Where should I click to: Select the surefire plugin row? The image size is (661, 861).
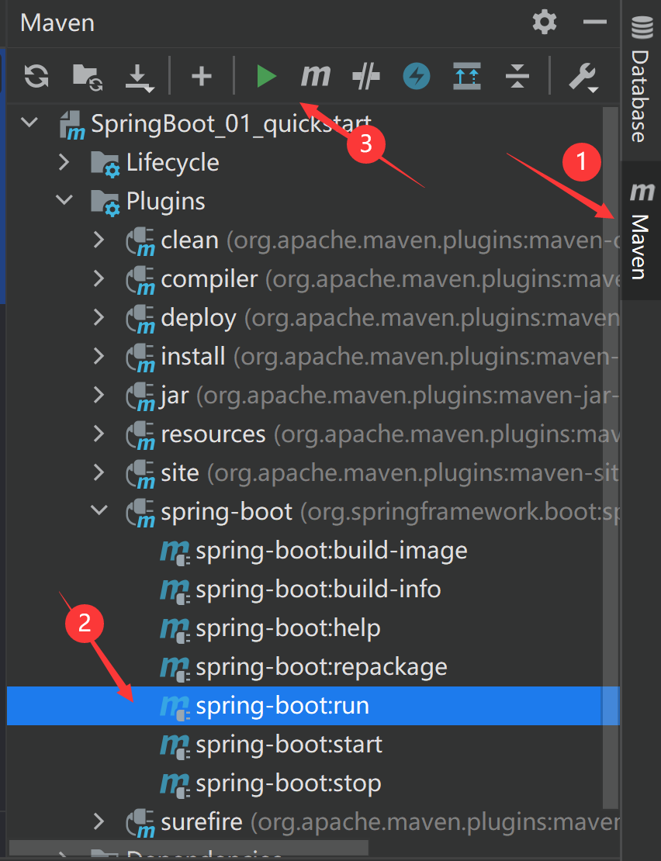pos(313,822)
